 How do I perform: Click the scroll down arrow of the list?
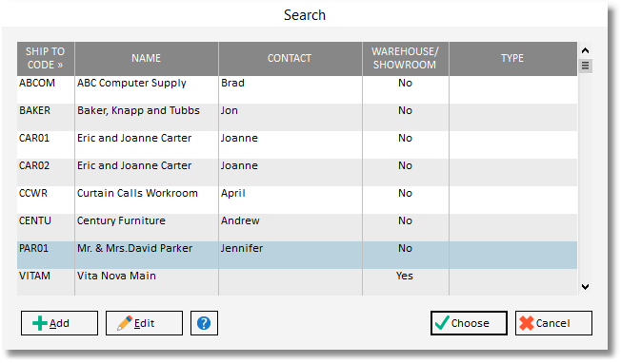pyautogui.click(x=586, y=287)
